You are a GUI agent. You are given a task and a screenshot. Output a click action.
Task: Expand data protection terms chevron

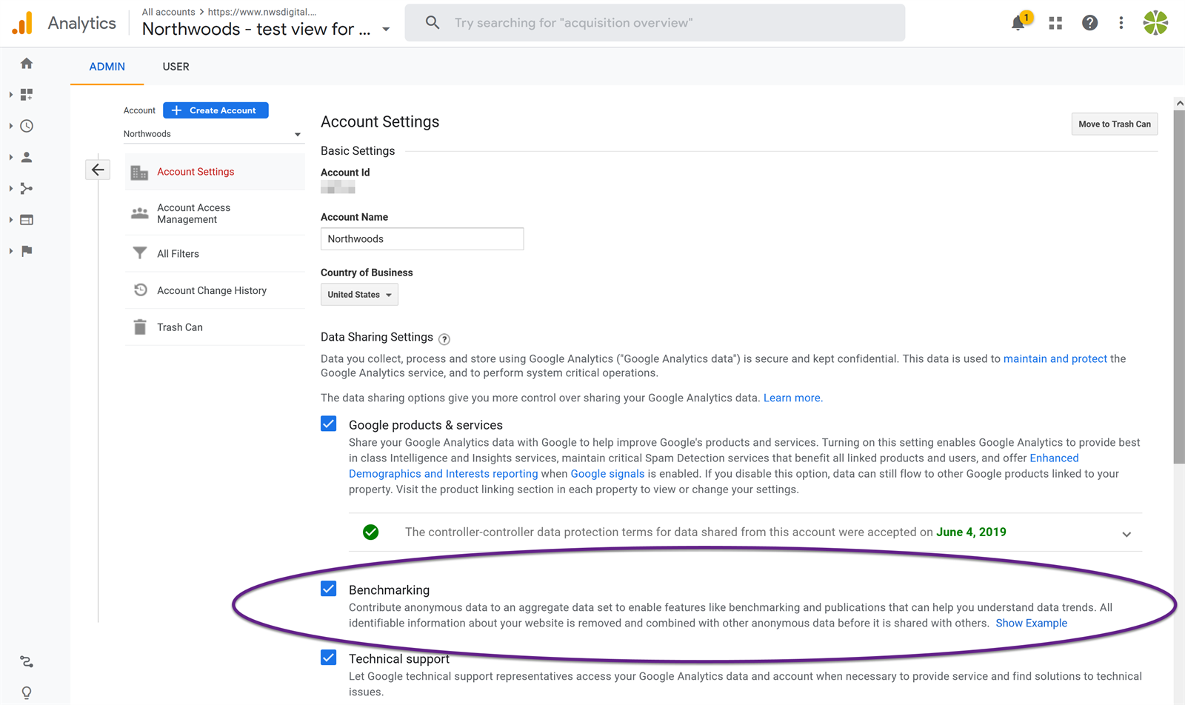[x=1126, y=534]
